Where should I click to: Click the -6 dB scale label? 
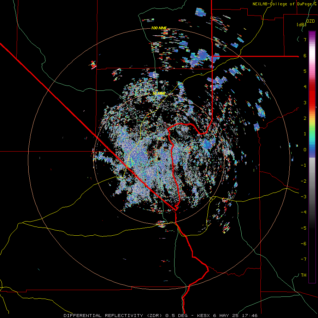tap(304, 244)
